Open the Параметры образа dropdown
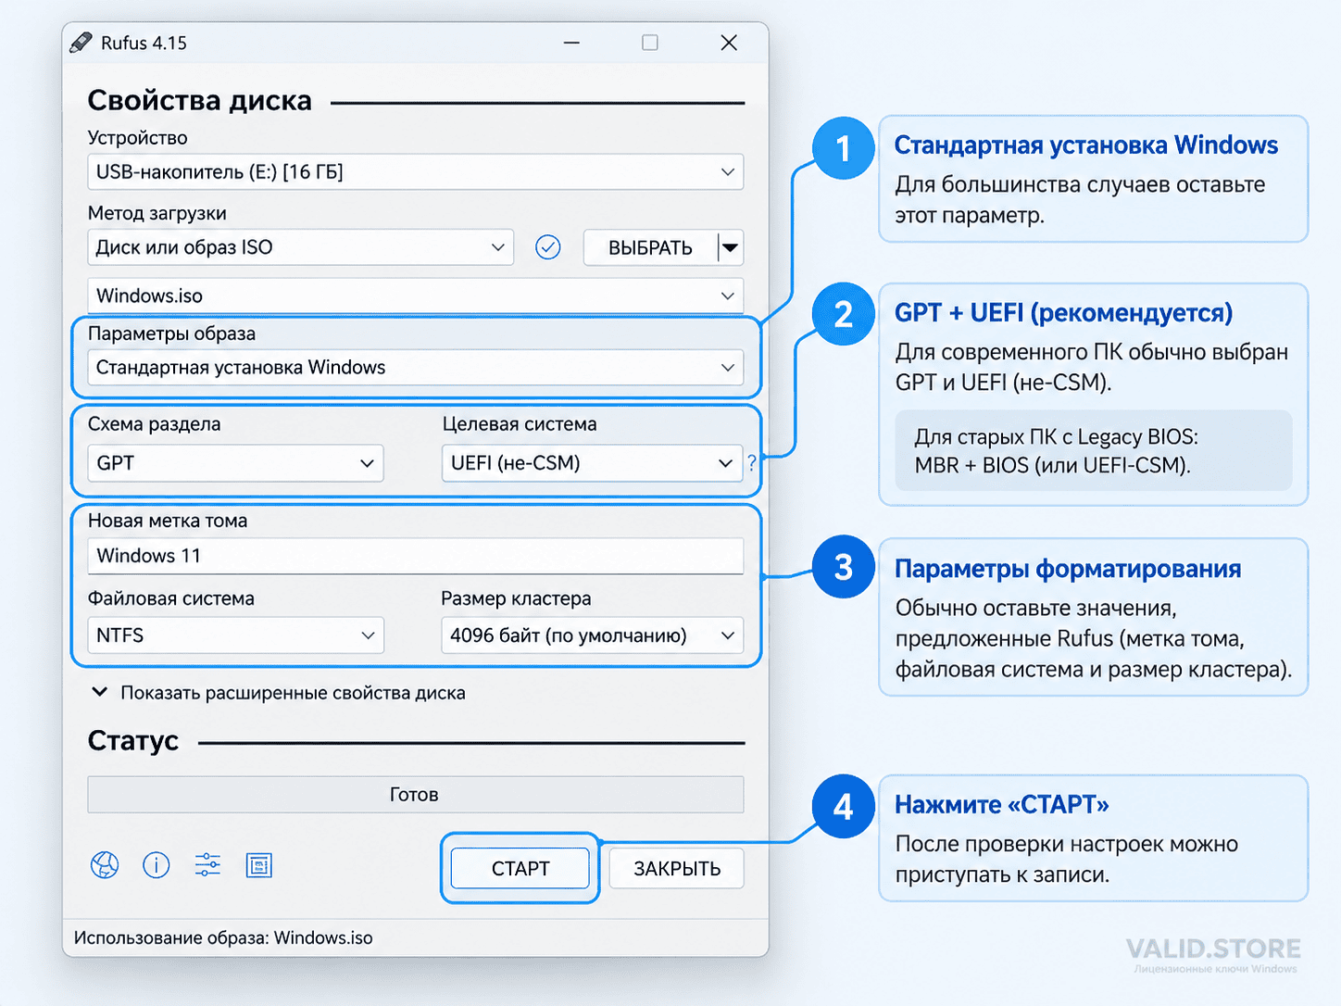 pos(416,368)
